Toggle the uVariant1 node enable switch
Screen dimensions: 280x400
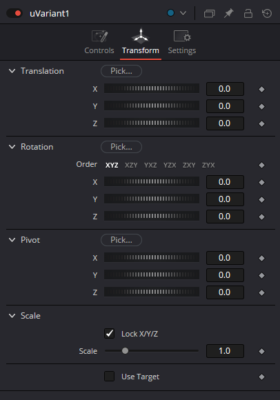[x=14, y=13]
